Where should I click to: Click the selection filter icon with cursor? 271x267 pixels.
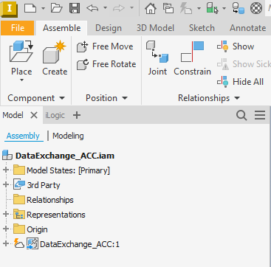point(213,8)
